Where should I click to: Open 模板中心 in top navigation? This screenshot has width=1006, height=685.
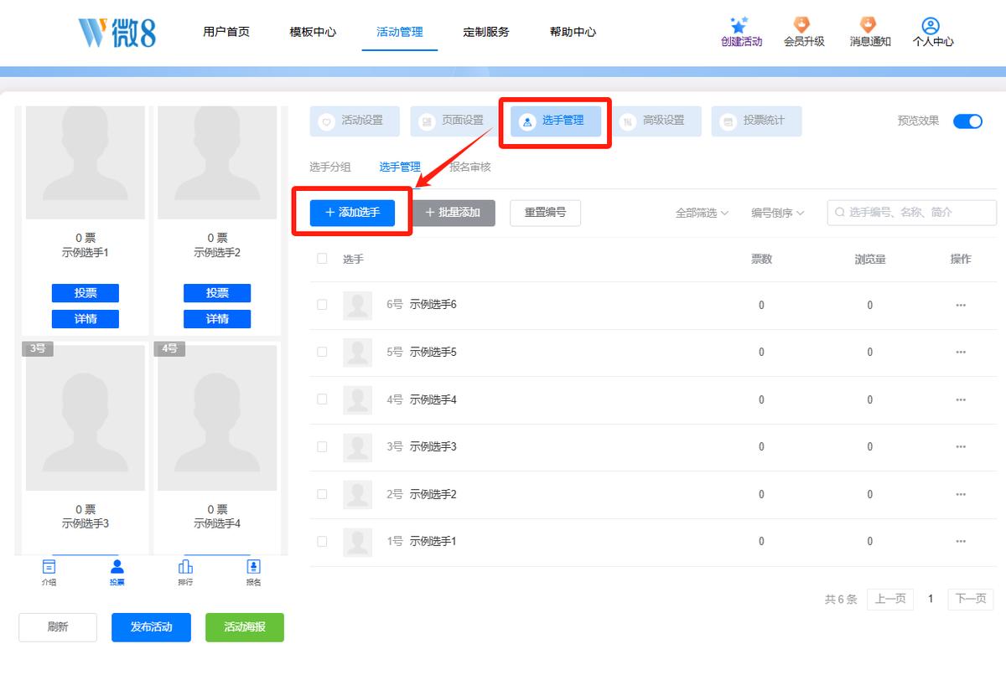click(313, 32)
